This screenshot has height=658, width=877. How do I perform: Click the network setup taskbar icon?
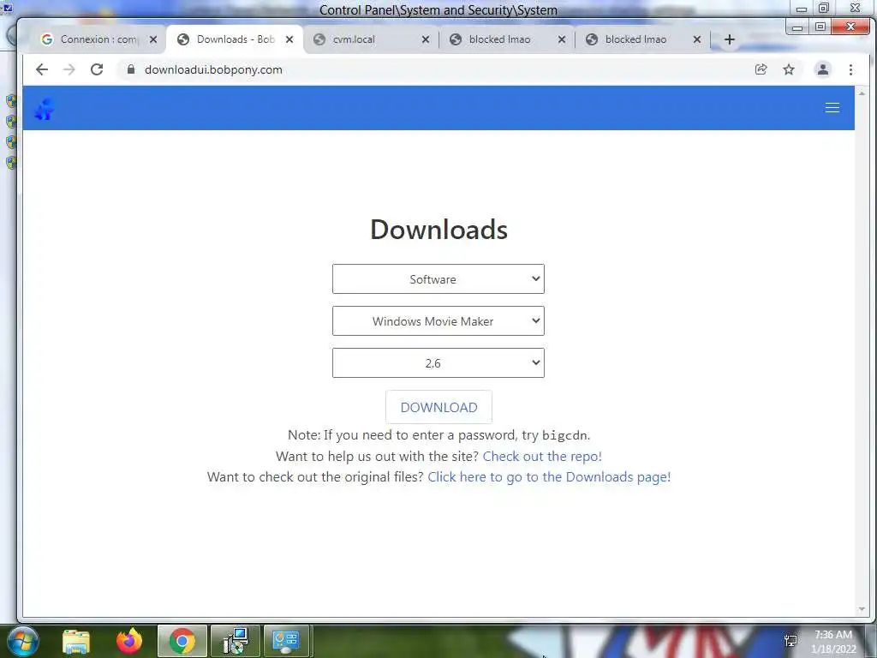(x=236, y=641)
